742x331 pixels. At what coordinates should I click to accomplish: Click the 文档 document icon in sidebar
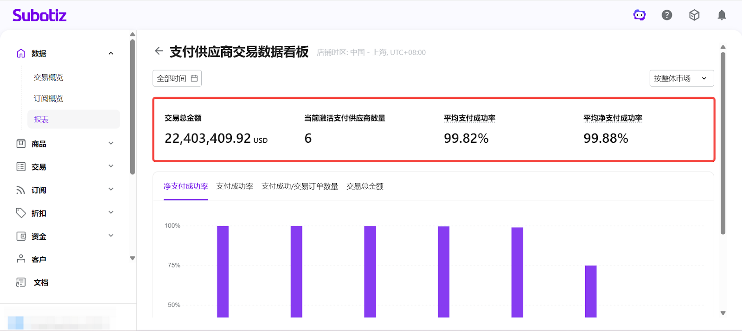coord(21,282)
